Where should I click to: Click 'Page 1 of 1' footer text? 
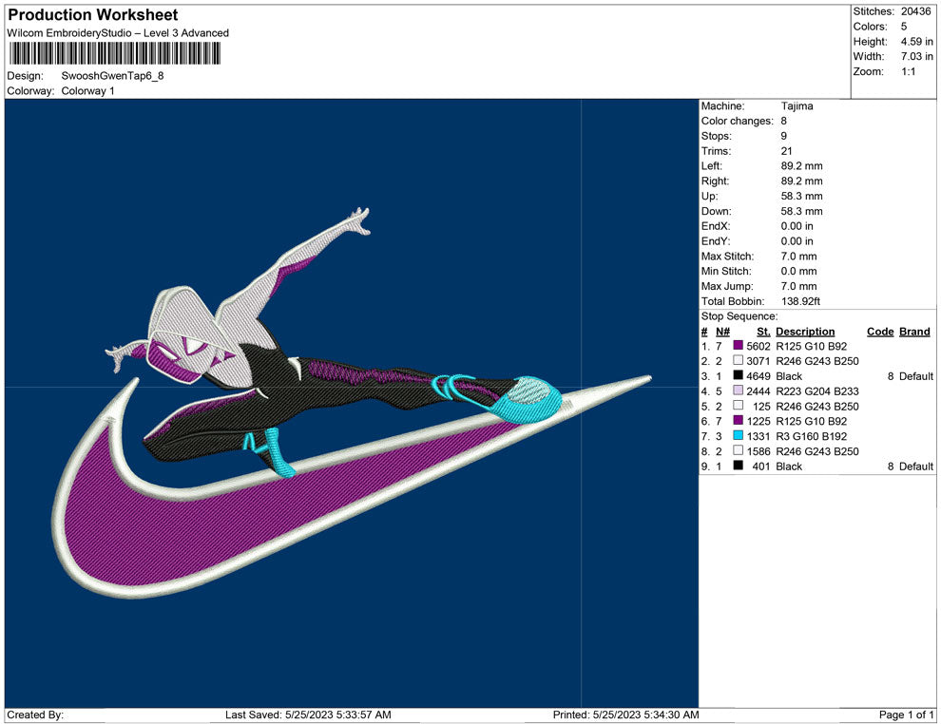[x=906, y=714]
